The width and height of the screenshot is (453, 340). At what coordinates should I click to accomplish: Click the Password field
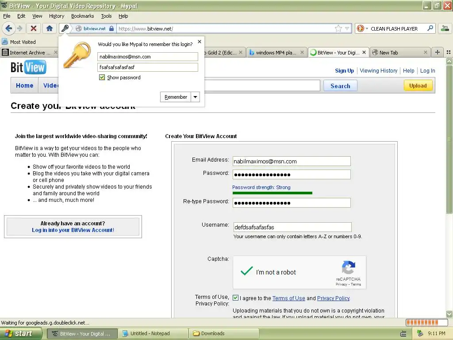tap(292, 174)
